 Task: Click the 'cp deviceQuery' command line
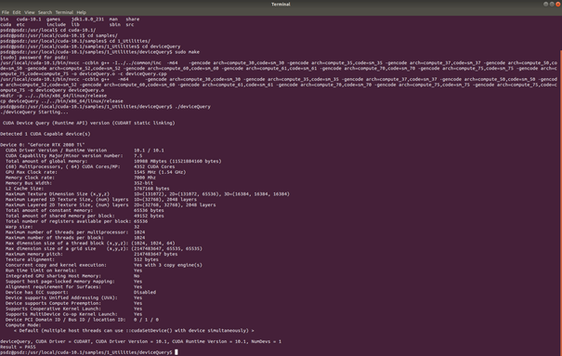pyautogui.click(x=61, y=101)
